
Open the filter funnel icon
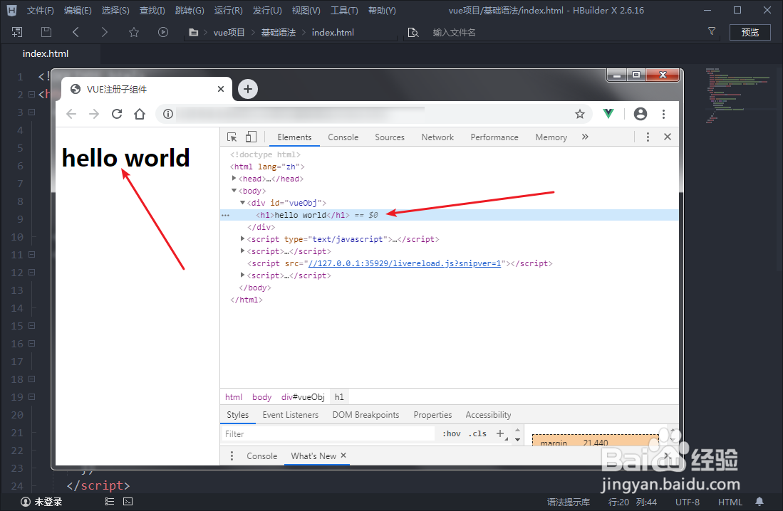tap(712, 31)
